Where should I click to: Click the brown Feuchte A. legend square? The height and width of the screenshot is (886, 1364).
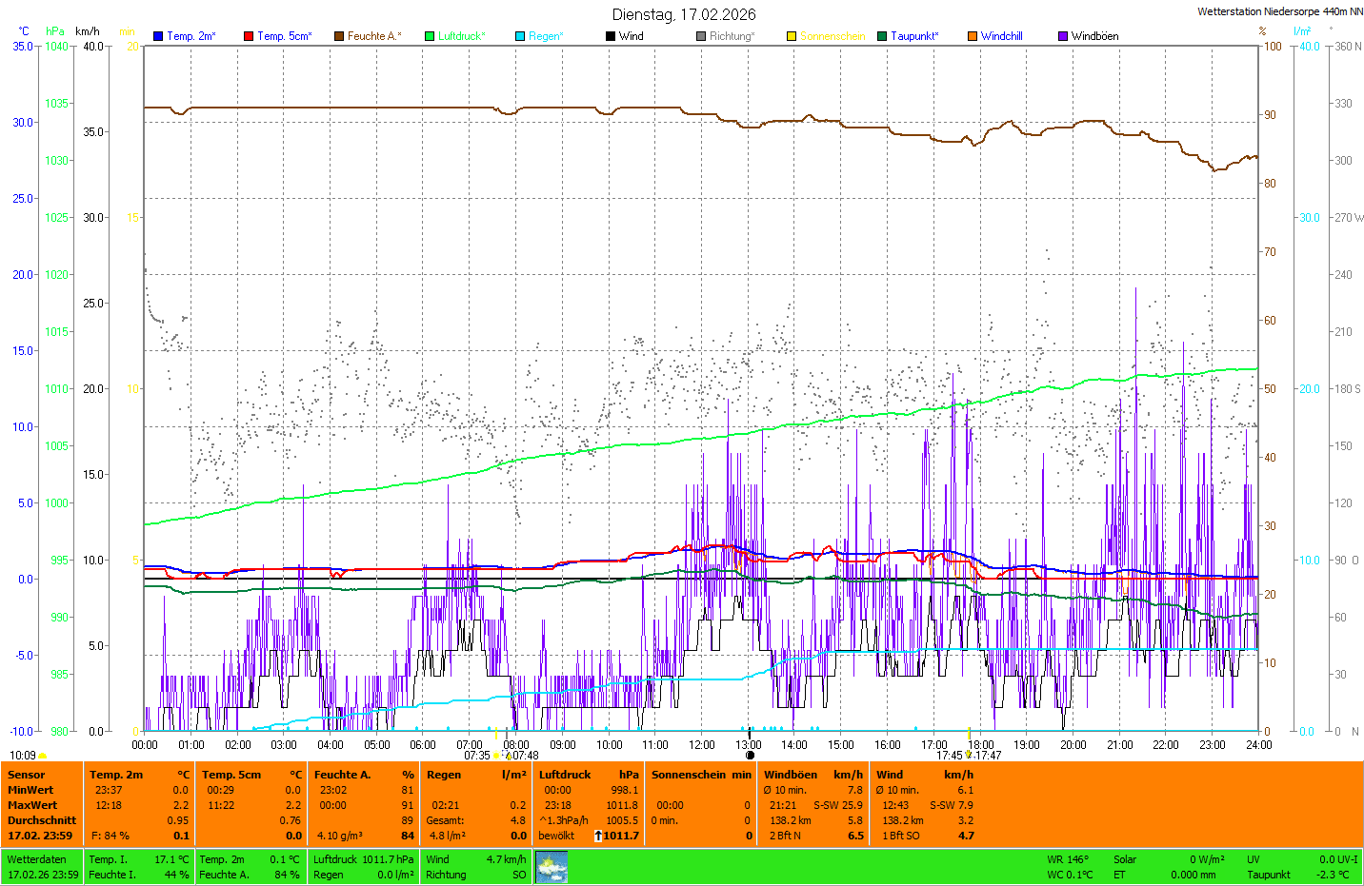click(339, 36)
